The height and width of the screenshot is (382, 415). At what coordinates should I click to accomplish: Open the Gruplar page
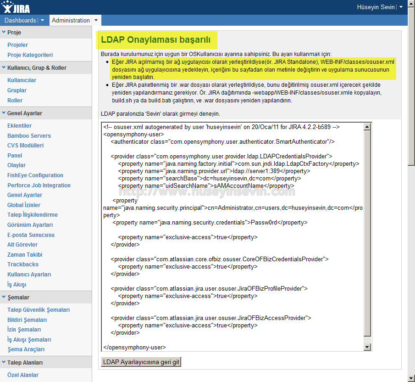pyautogui.click(x=17, y=90)
